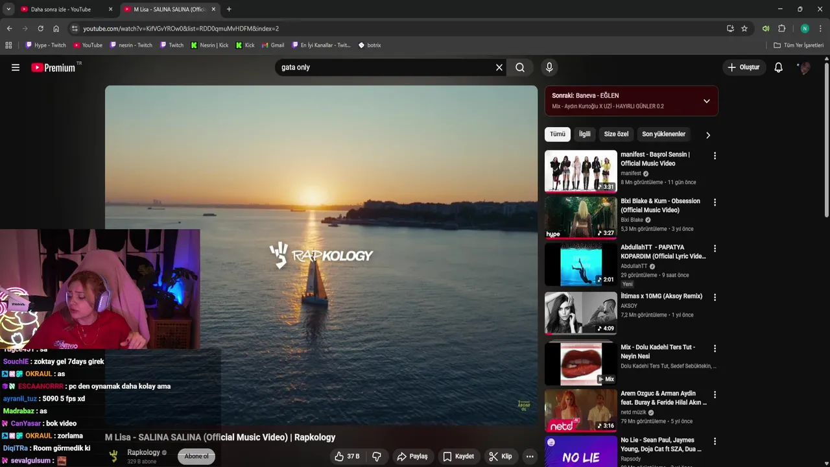The image size is (830, 467).
Task: Open manifest Başrol Sensin video thumbnail
Action: (x=581, y=171)
